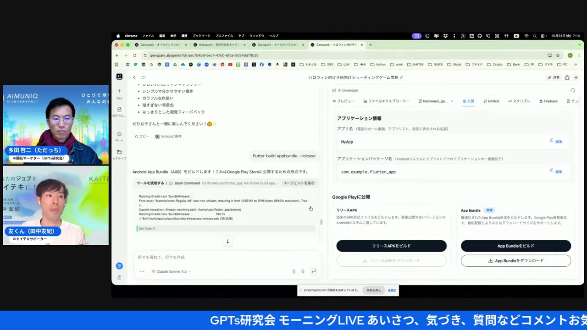This screenshot has height=330, width=587.
Task: Save the response with Notionに保存
Action: (168, 137)
